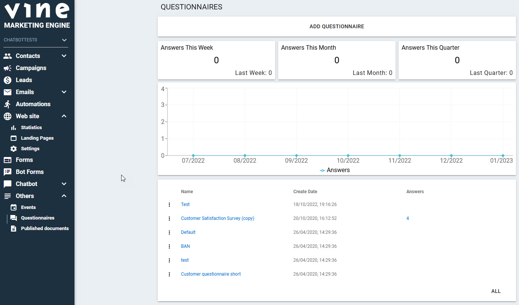Click the 10/2022 data point on chart
The image size is (519, 305).
point(348,156)
